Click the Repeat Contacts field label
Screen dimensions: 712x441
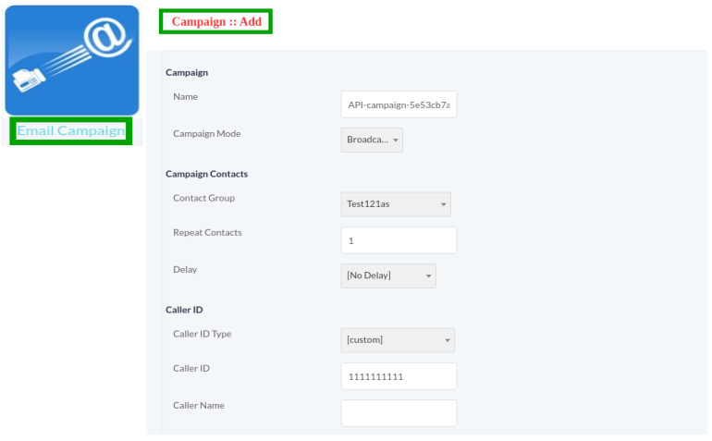point(207,233)
